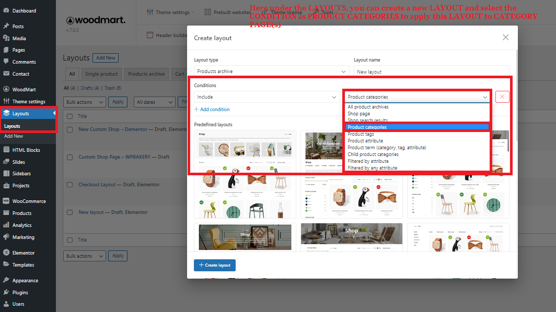
Task: Open the Include condition dropdown
Action: click(x=267, y=97)
